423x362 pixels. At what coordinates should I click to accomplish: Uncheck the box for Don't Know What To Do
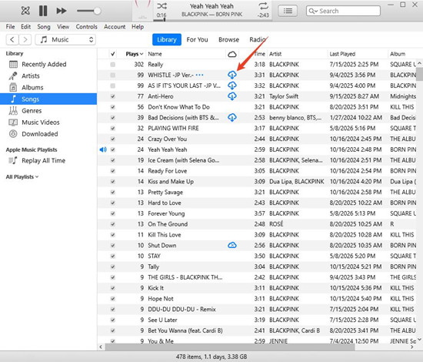(113, 107)
